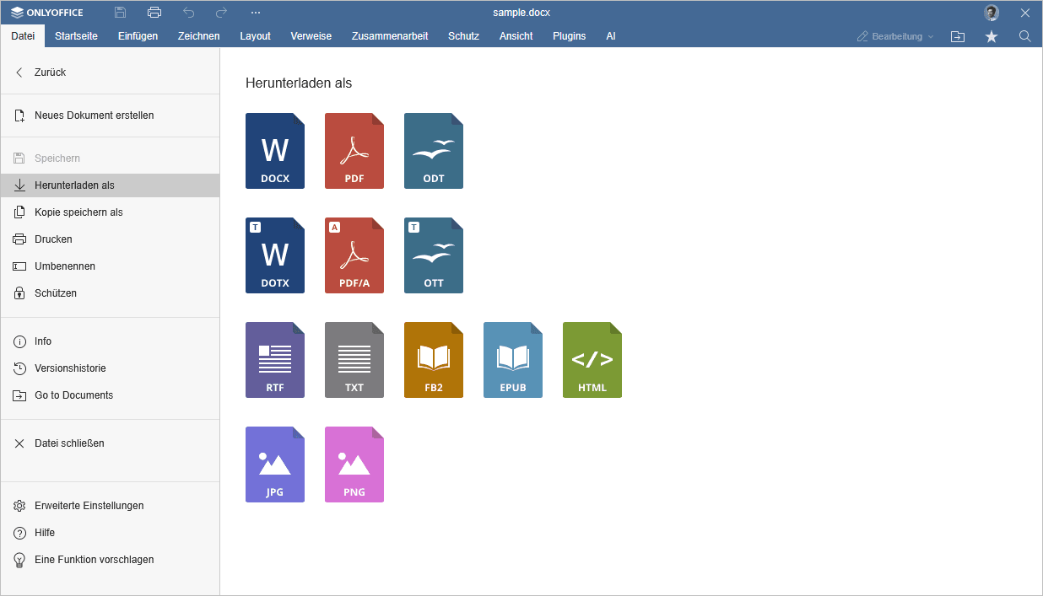This screenshot has width=1043, height=596.
Task: Open search with the magnifier icon
Action: [x=1025, y=36]
